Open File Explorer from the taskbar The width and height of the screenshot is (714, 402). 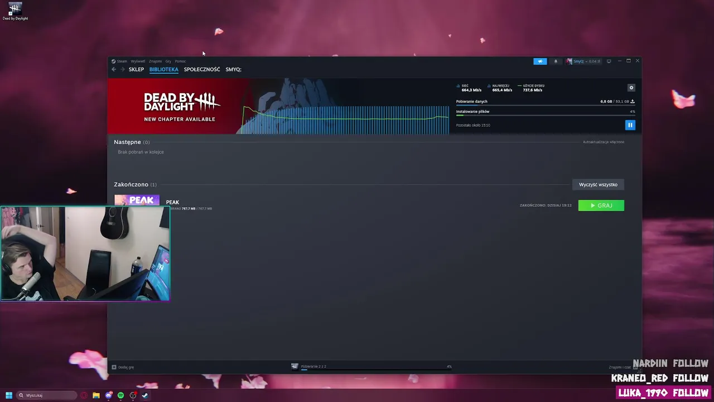[96, 395]
